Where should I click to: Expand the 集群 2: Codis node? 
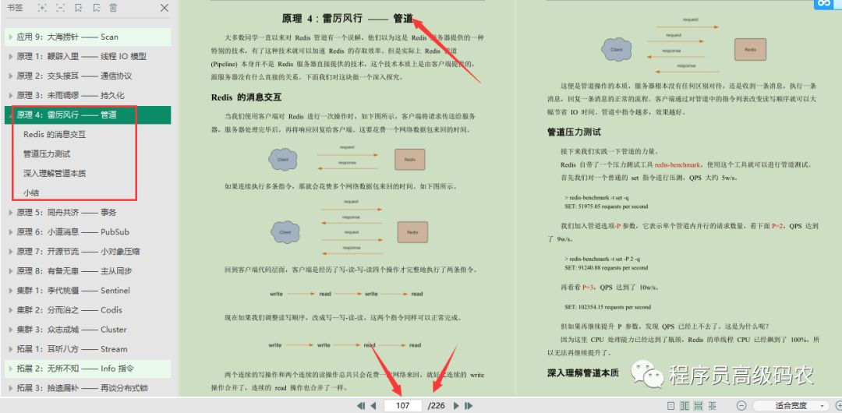(x=11, y=310)
